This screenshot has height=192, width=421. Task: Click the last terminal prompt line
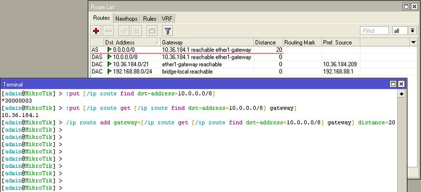tap(32, 188)
